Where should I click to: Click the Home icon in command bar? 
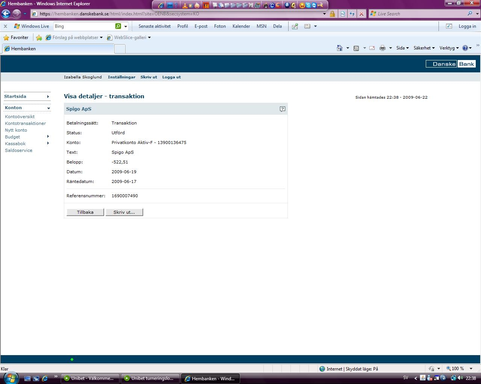(x=340, y=48)
